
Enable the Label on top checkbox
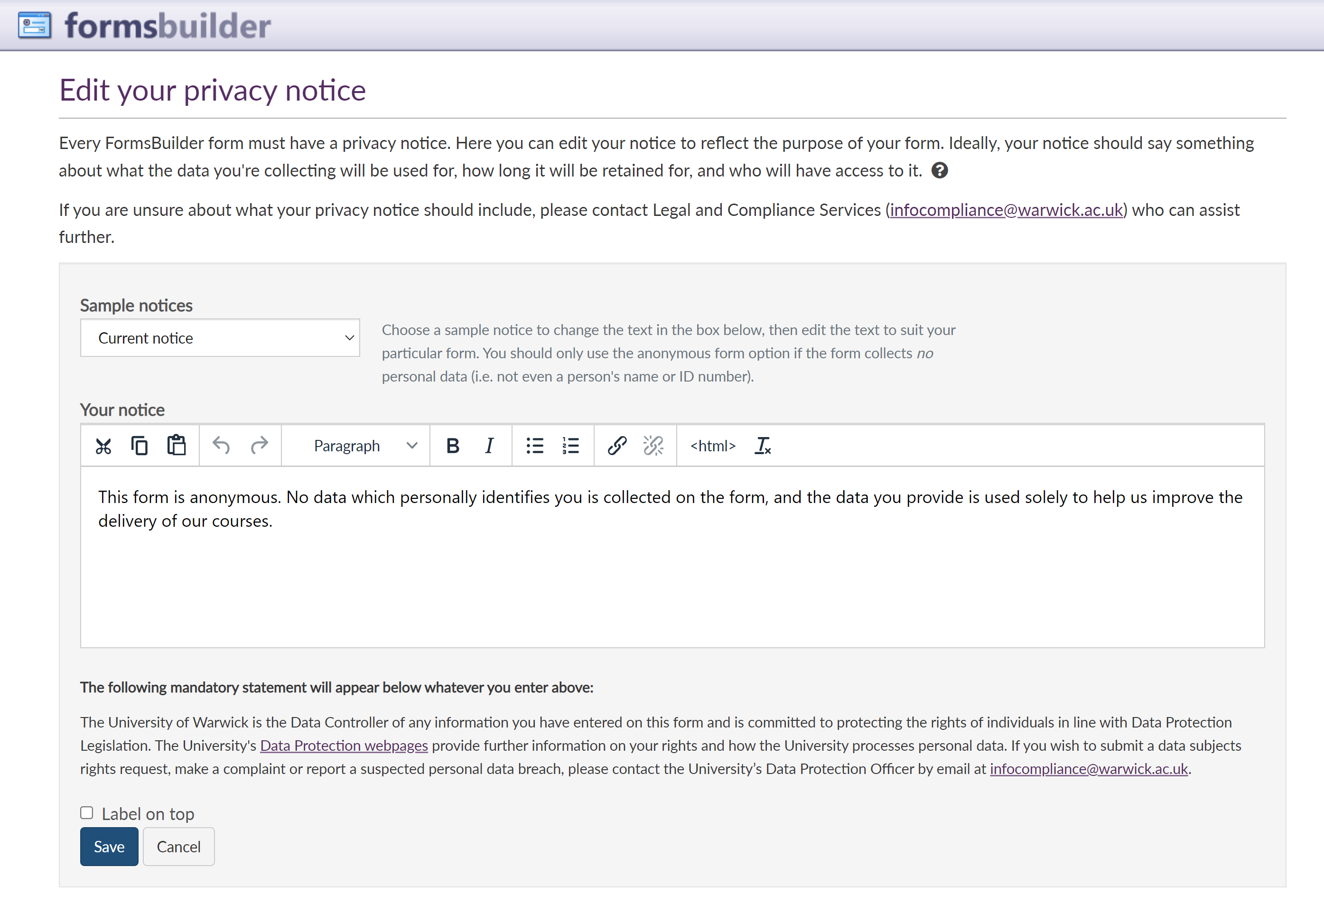pos(86,813)
